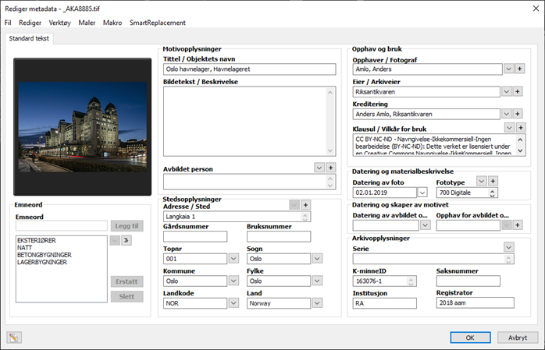Open the Verktøy menu
The image size is (545, 350).
click(x=60, y=23)
